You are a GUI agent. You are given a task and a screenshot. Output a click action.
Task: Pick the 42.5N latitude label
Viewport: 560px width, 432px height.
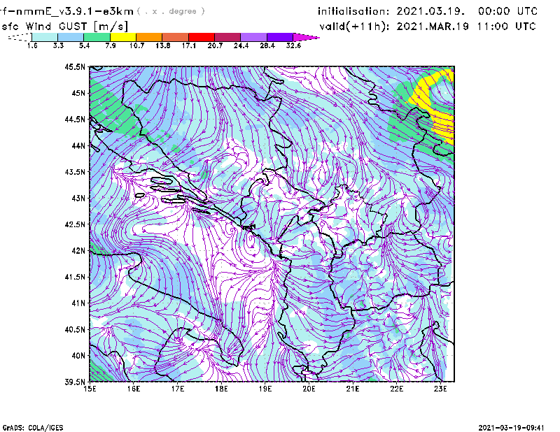click(75, 224)
